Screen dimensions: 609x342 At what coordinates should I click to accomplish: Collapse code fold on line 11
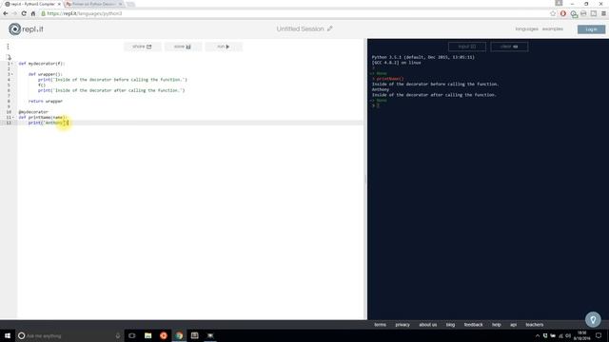[12, 117]
